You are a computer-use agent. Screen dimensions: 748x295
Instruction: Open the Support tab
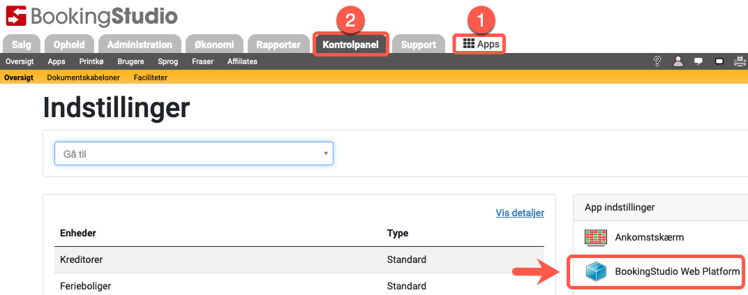[419, 45]
